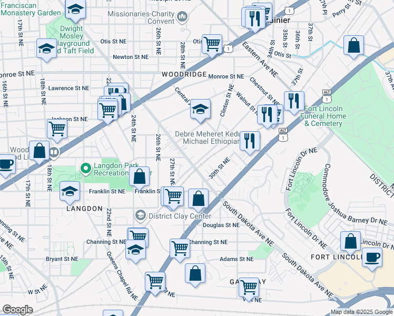
Task: Click the Clinton St NE street label
Action: pyautogui.click(x=227, y=101)
